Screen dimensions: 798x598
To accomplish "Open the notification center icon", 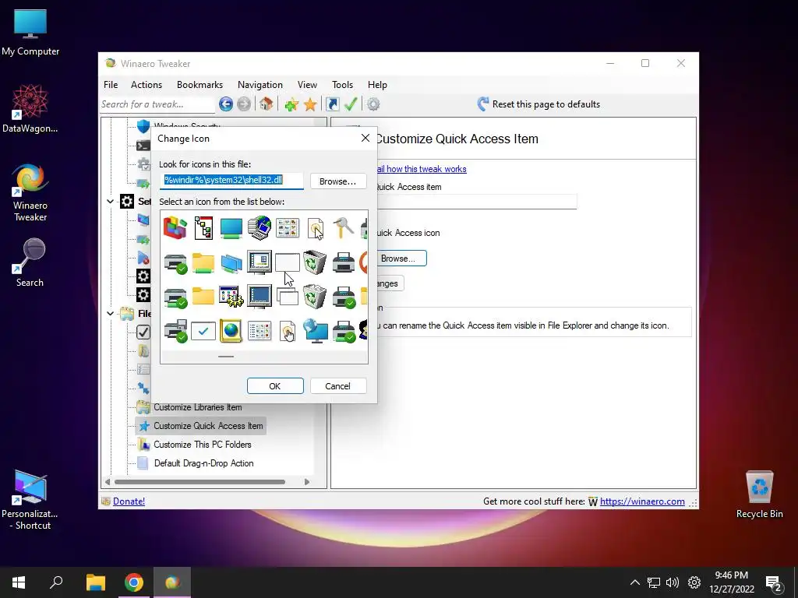I will pyautogui.click(x=774, y=582).
